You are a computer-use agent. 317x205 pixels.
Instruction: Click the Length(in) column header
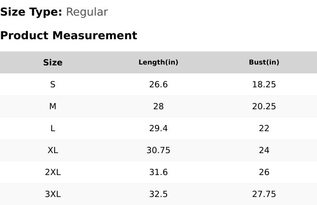158,62
